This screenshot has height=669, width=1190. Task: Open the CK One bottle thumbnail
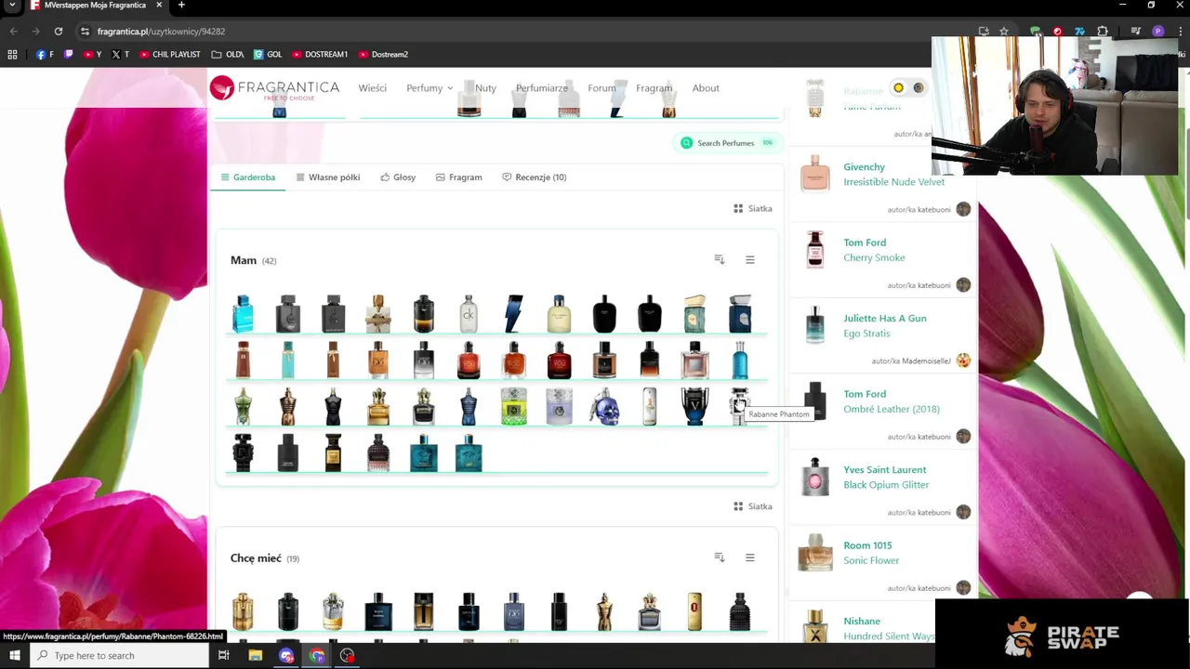(469, 314)
